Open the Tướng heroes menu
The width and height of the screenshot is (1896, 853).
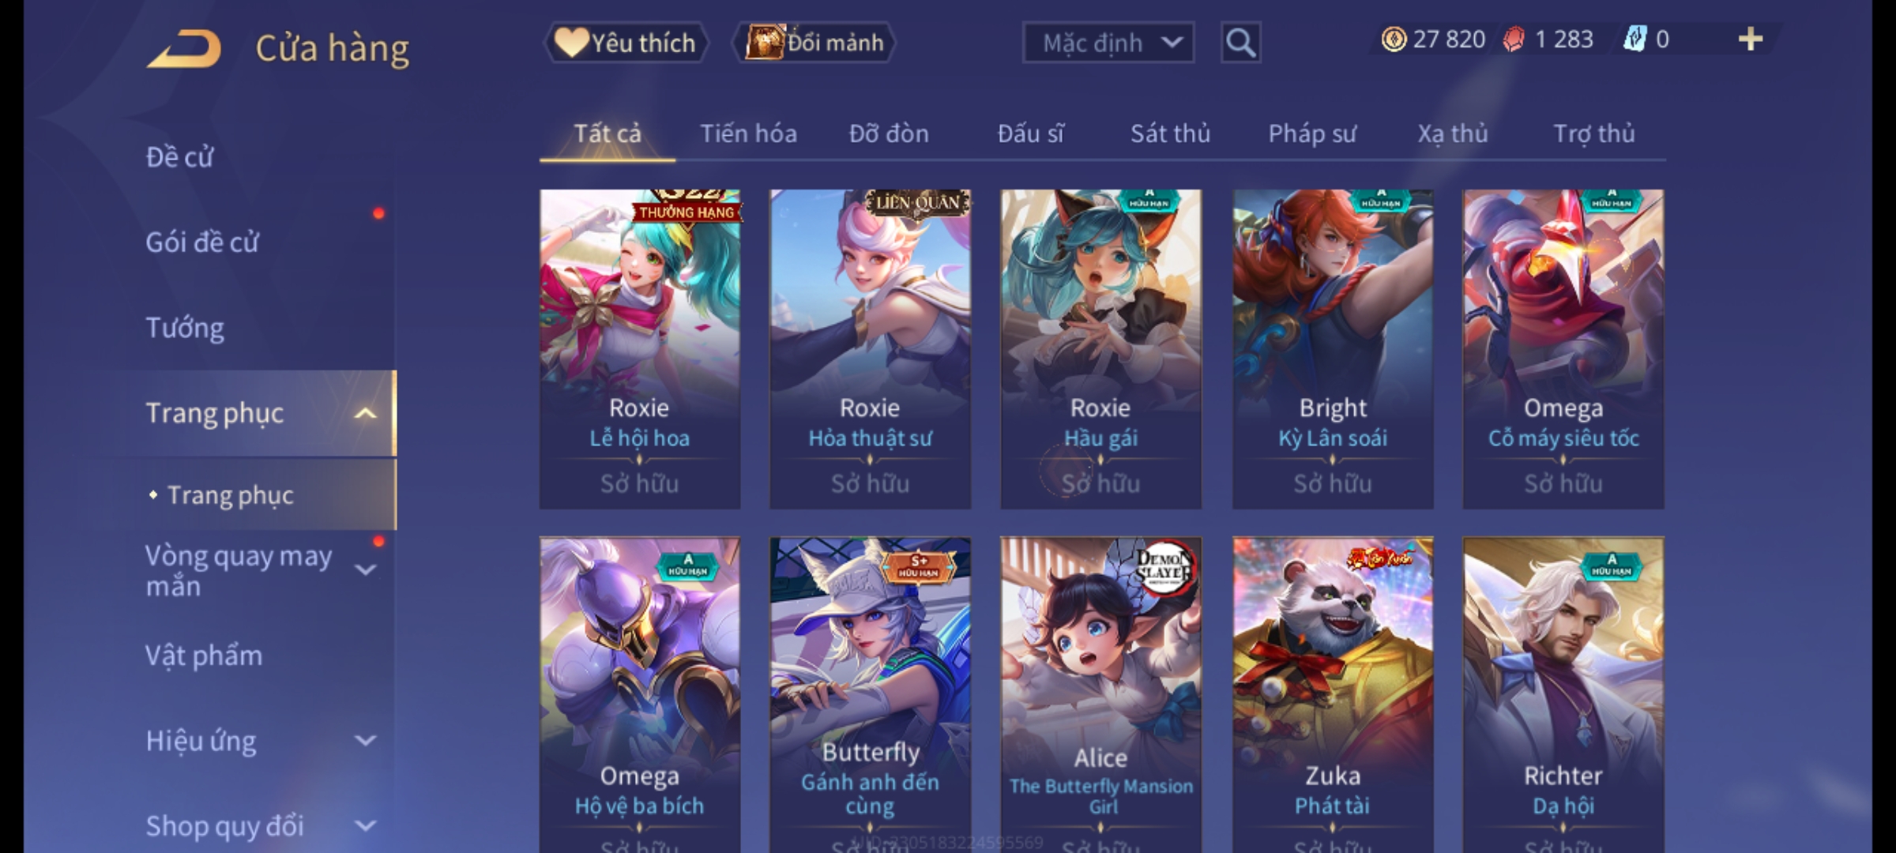185,328
